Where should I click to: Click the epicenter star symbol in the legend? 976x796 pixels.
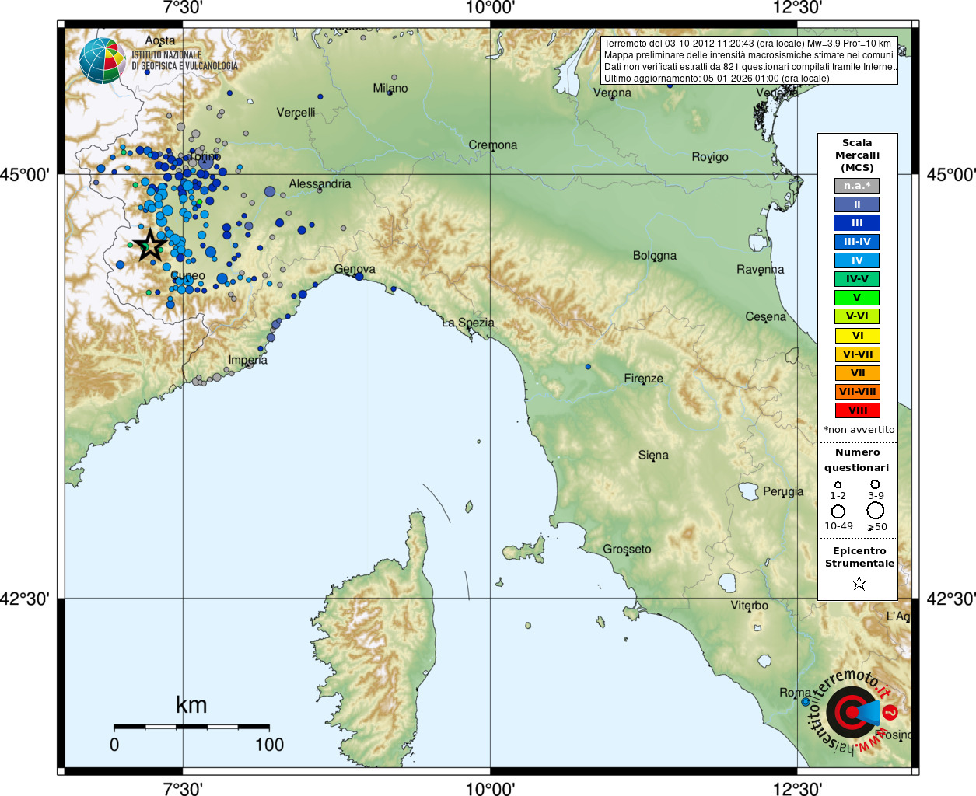859,583
